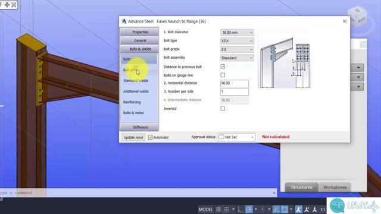Viewport: 381px width, 214px height.
Task: Toggle ortho mode icon in status bar
Action: [241, 209]
